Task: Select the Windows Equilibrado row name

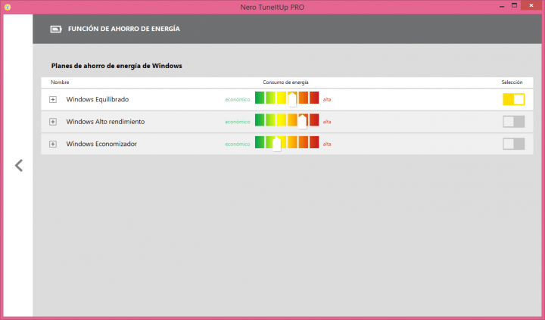Action: [98, 99]
